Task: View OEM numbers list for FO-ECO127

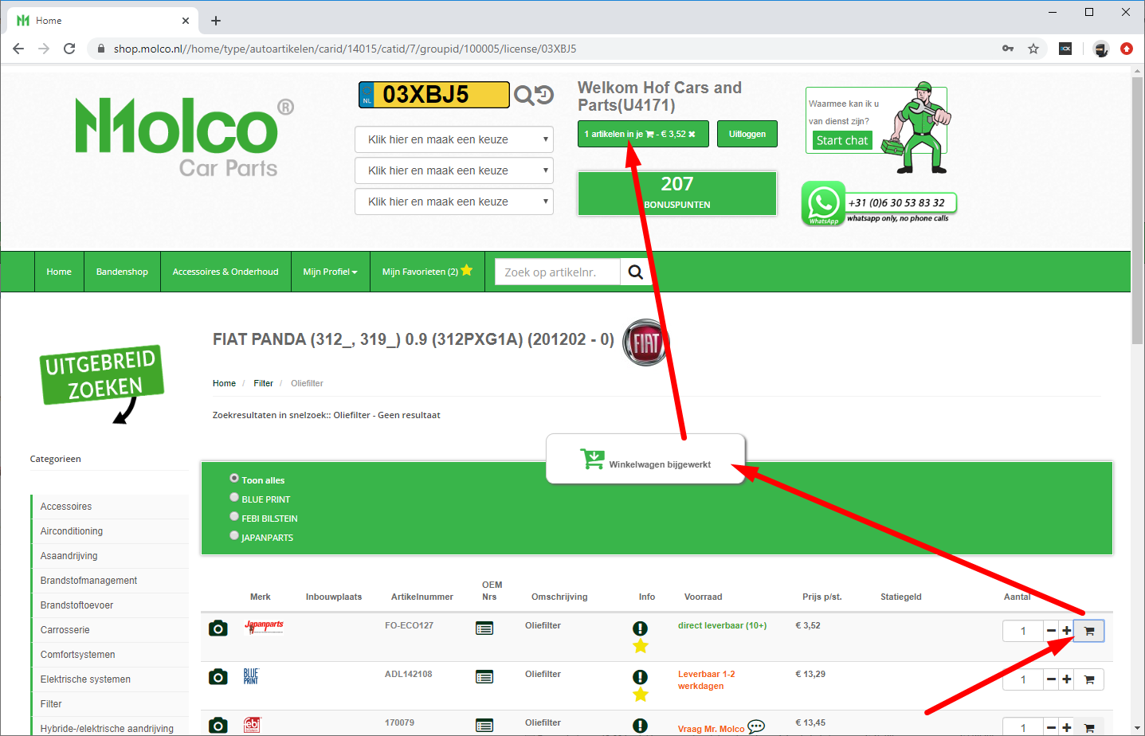Action: click(x=484, y=628)
